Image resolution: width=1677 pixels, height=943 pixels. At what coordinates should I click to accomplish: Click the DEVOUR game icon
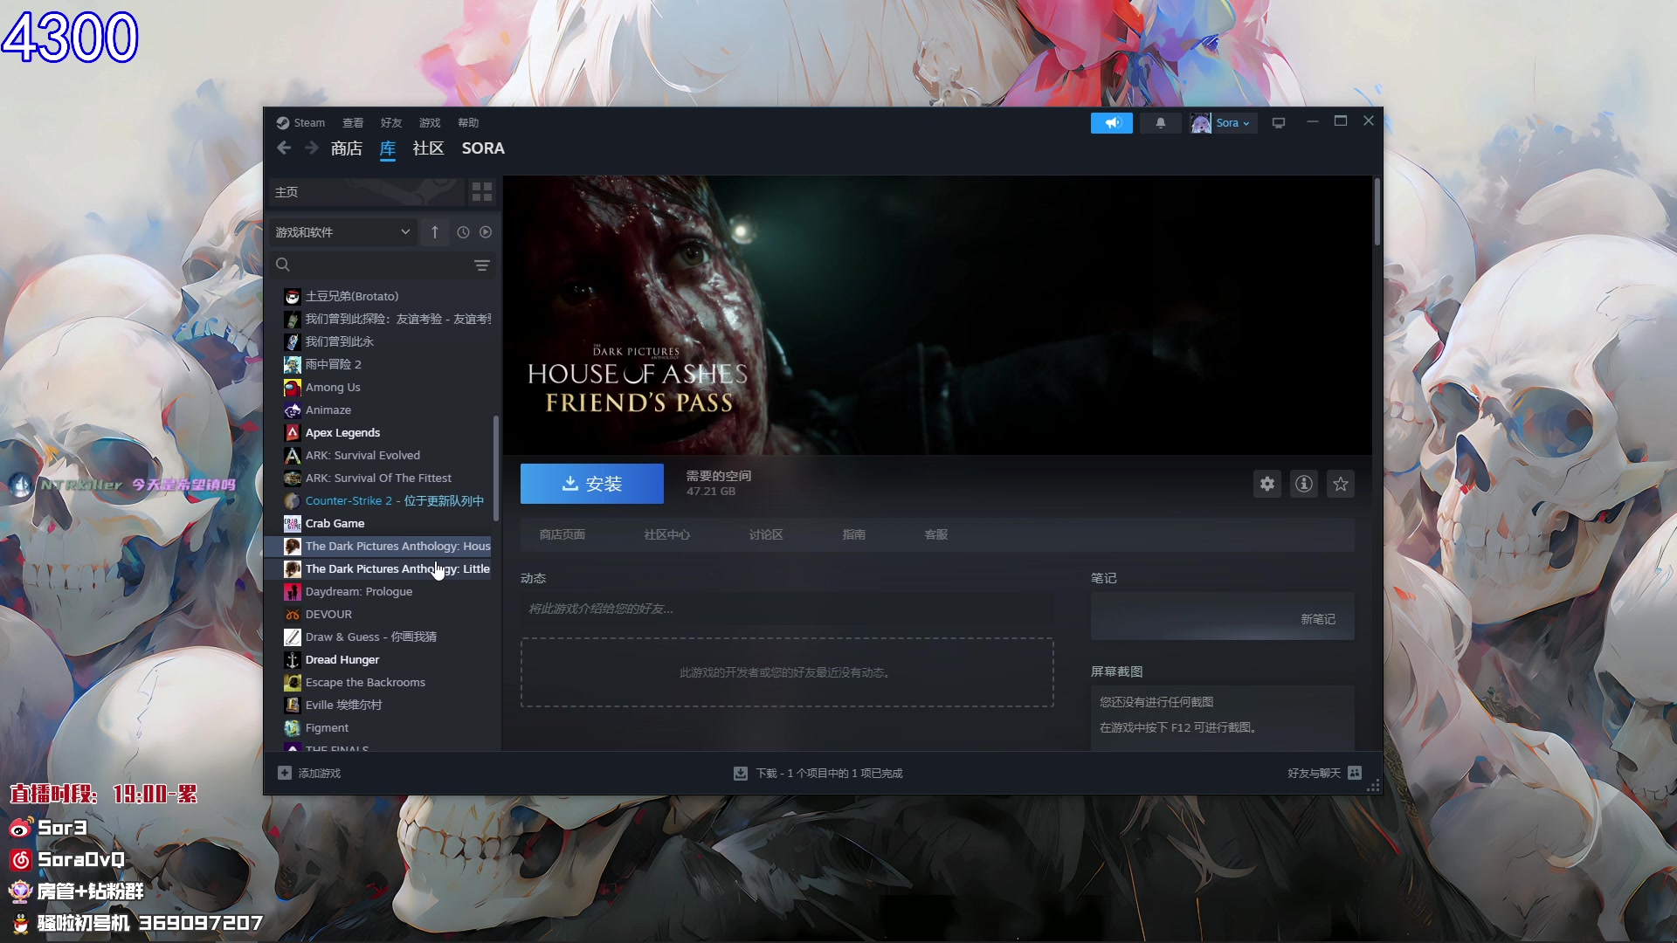(x=293, y=615)
